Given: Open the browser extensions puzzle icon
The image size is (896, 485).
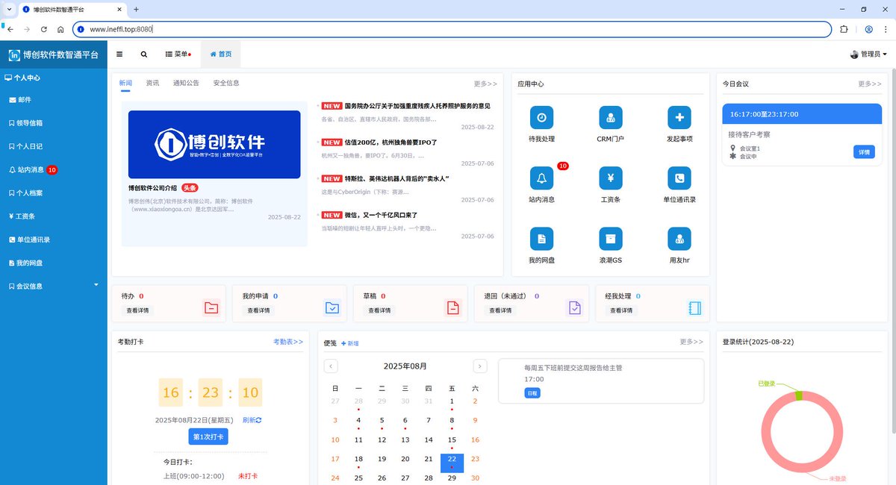Looking at the screenshot, I should (x=844, y=29).
